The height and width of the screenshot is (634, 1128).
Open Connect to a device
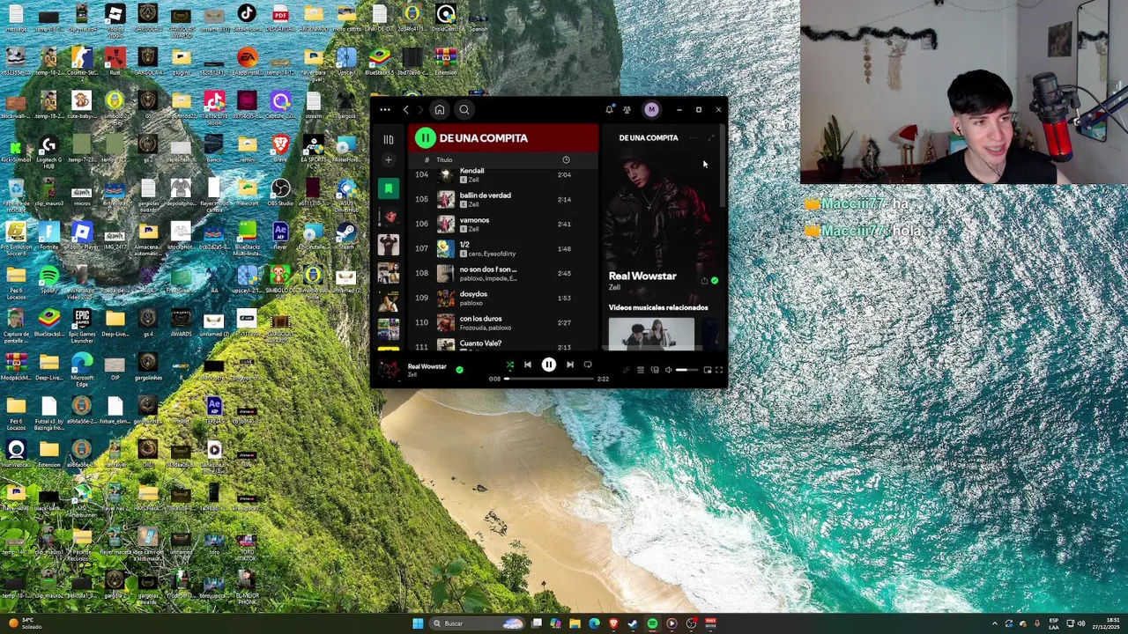point(654,370)
